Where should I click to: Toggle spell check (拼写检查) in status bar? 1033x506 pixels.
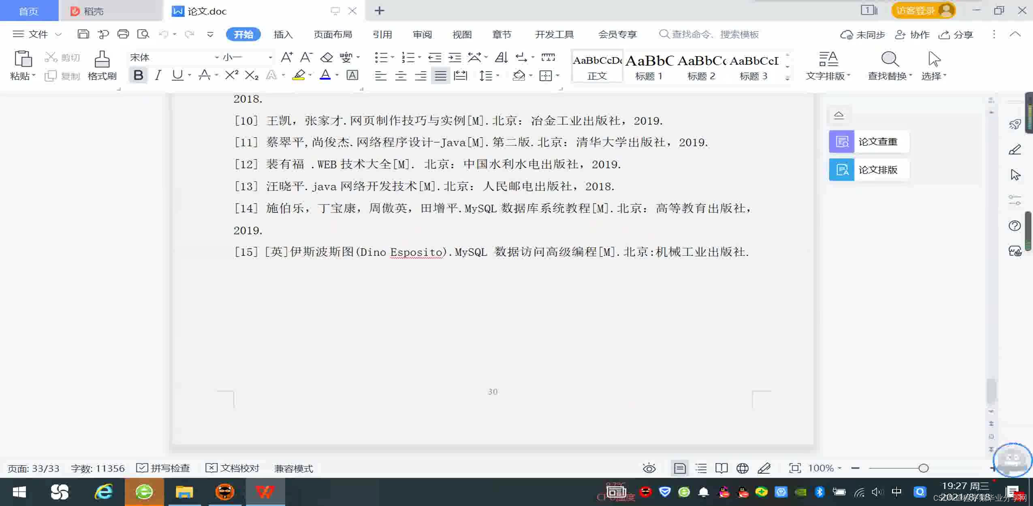[163, 468]
